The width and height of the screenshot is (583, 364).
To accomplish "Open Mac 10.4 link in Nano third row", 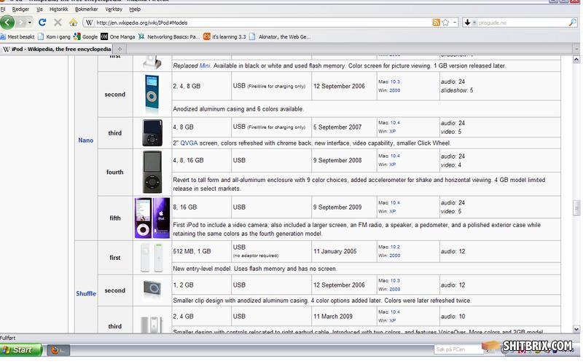I will click(395, 122).
